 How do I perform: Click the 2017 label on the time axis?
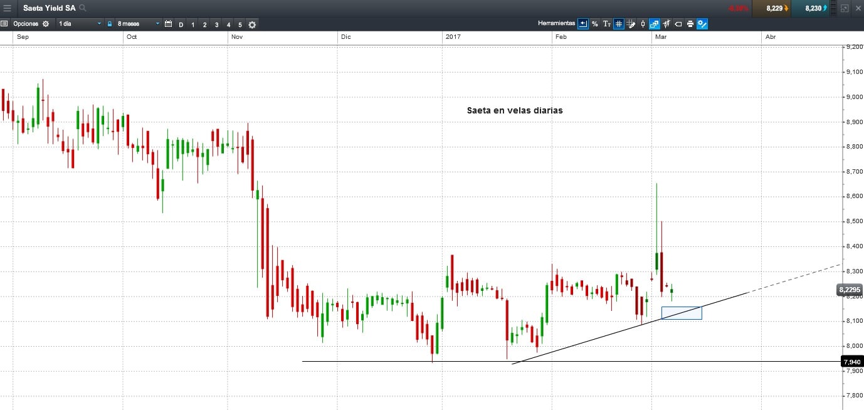coord(453,37)
